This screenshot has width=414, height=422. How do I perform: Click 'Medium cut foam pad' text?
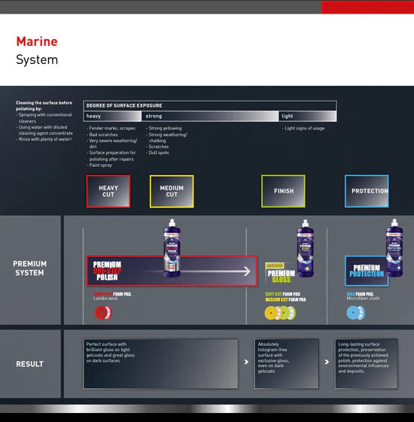point(285,299)
